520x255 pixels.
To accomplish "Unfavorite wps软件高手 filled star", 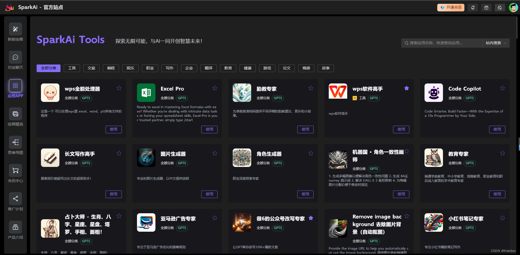I will coord(407,88).
